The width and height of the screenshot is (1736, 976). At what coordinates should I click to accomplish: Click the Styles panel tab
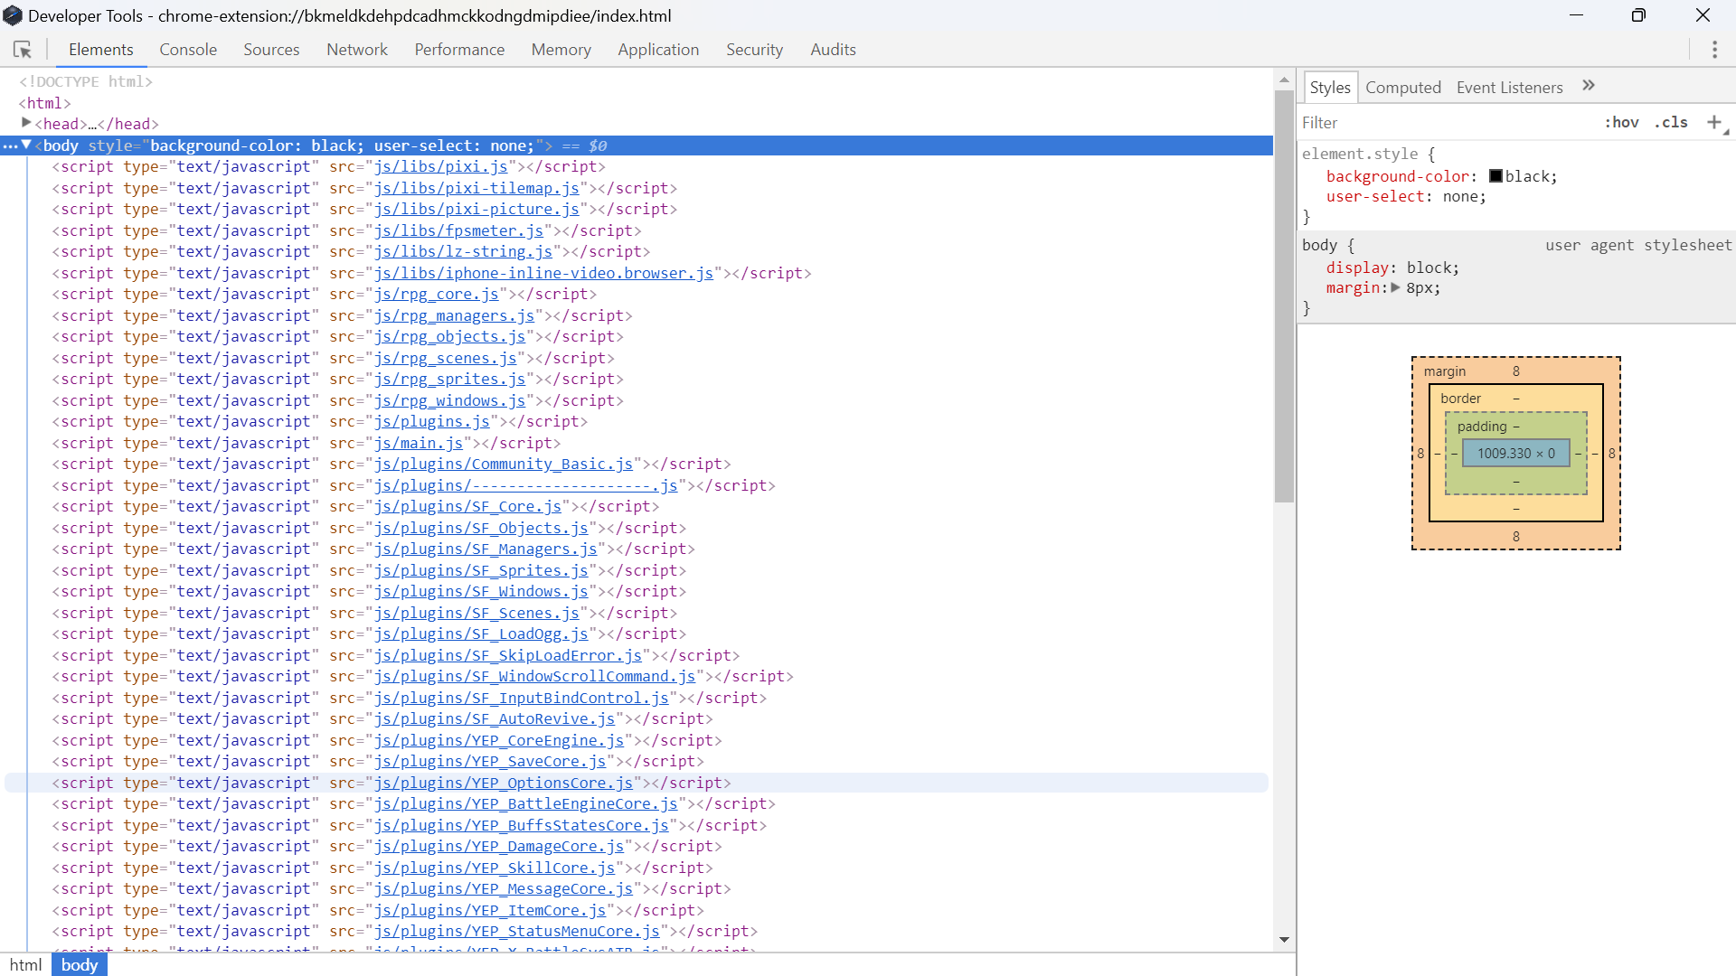point(1329,87)
